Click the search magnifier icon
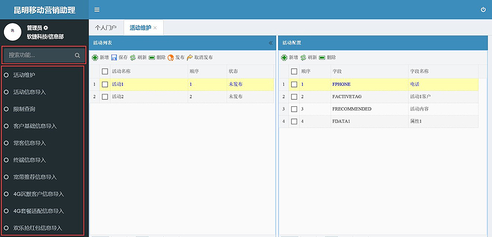This screenshot has width=492, height=237. click(77, 56)
